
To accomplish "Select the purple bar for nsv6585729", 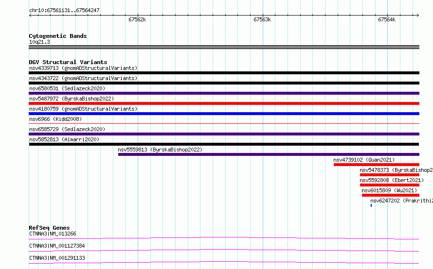I will coord(224,134).
